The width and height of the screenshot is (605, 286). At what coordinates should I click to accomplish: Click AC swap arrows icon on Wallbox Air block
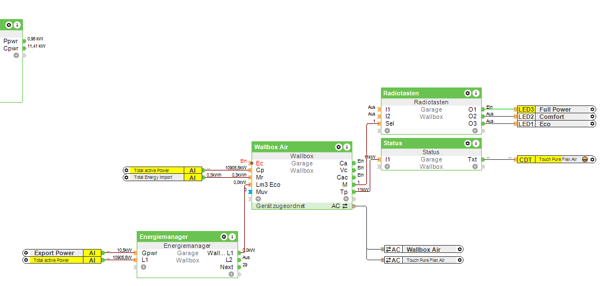click(345, 206)
